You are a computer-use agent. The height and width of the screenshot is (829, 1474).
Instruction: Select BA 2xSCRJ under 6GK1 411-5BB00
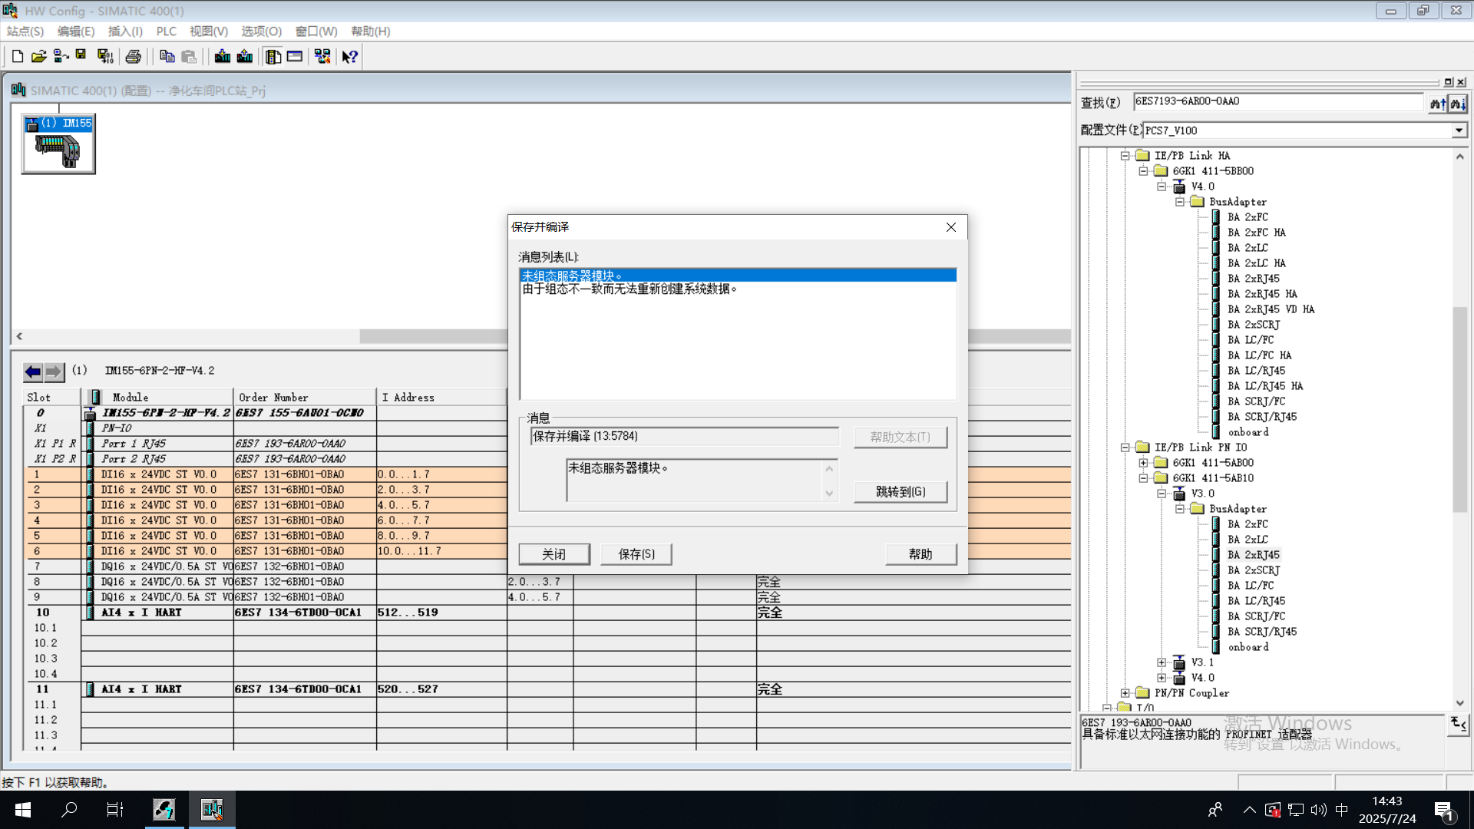[1254, 325]
